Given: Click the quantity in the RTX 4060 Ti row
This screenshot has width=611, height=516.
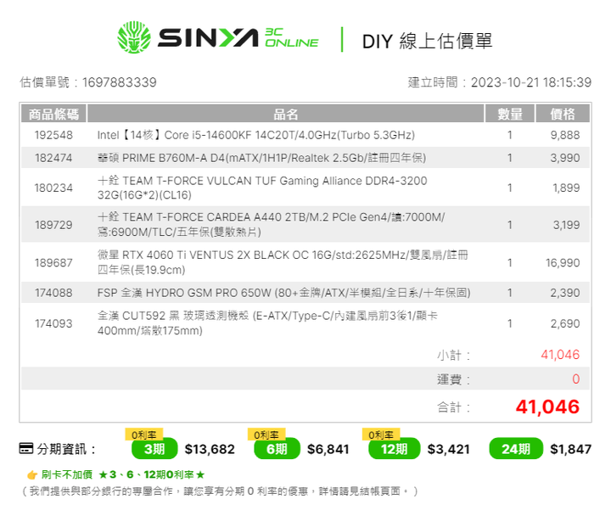Looking at the screenshot, I should (x=510, y=263).
